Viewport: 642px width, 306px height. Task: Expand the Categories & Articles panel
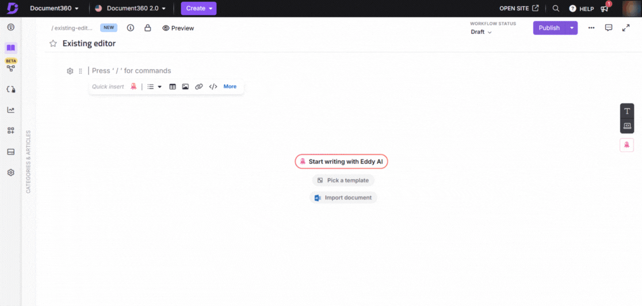coord(28,161)
